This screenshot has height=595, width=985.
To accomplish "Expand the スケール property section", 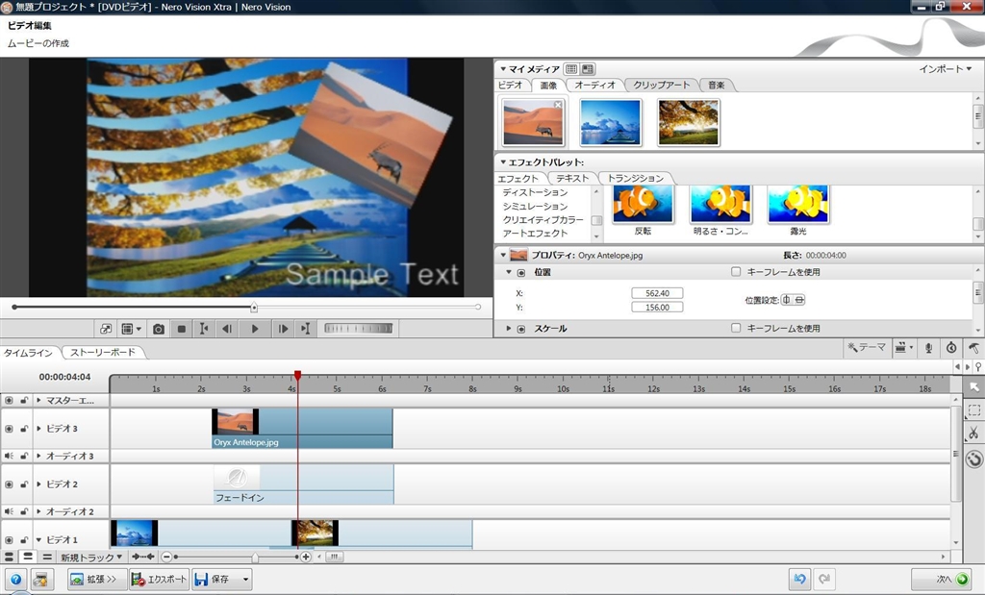I will point(509,329).
